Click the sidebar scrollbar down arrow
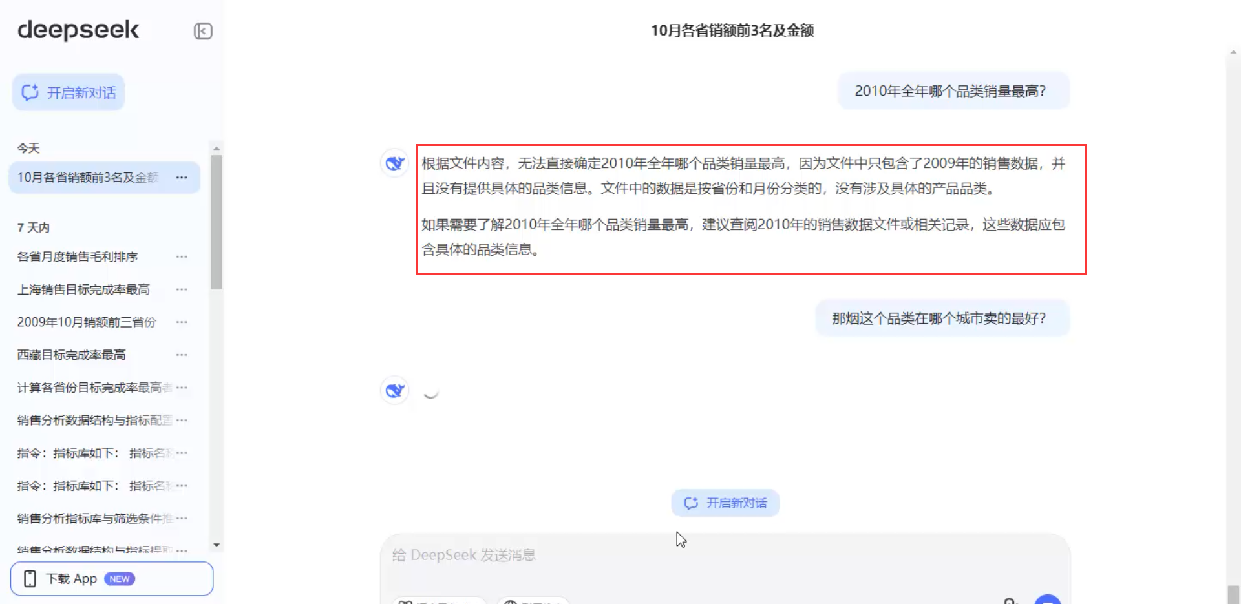 pos(217,545)
